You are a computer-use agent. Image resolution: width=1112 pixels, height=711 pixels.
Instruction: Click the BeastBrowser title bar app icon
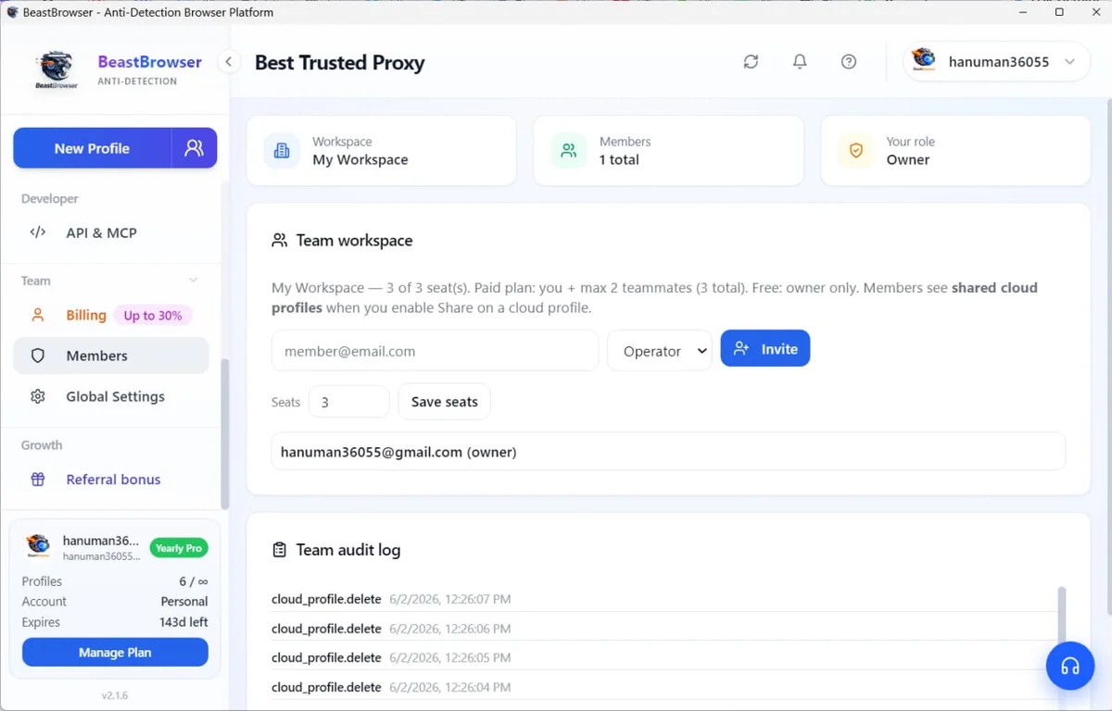(12, 12)
